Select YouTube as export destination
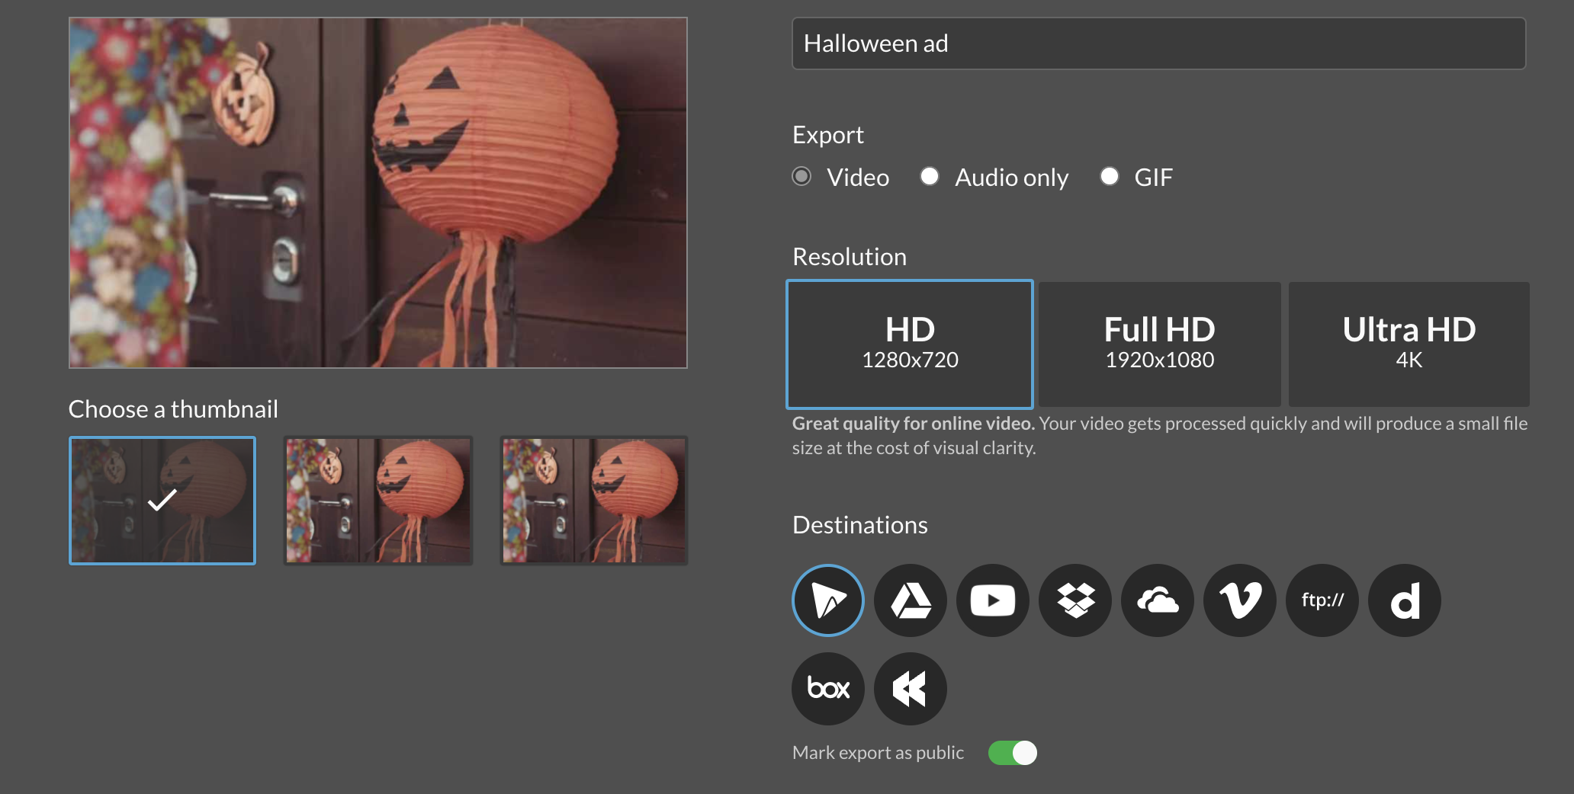Screen dimensions: 1574x794 (x=992, y=600)
